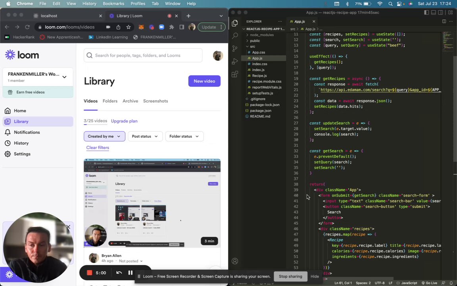Open Loom Home in sidebar
The width and height of the screenshot is (457, 286).
[x=38, y=110]
